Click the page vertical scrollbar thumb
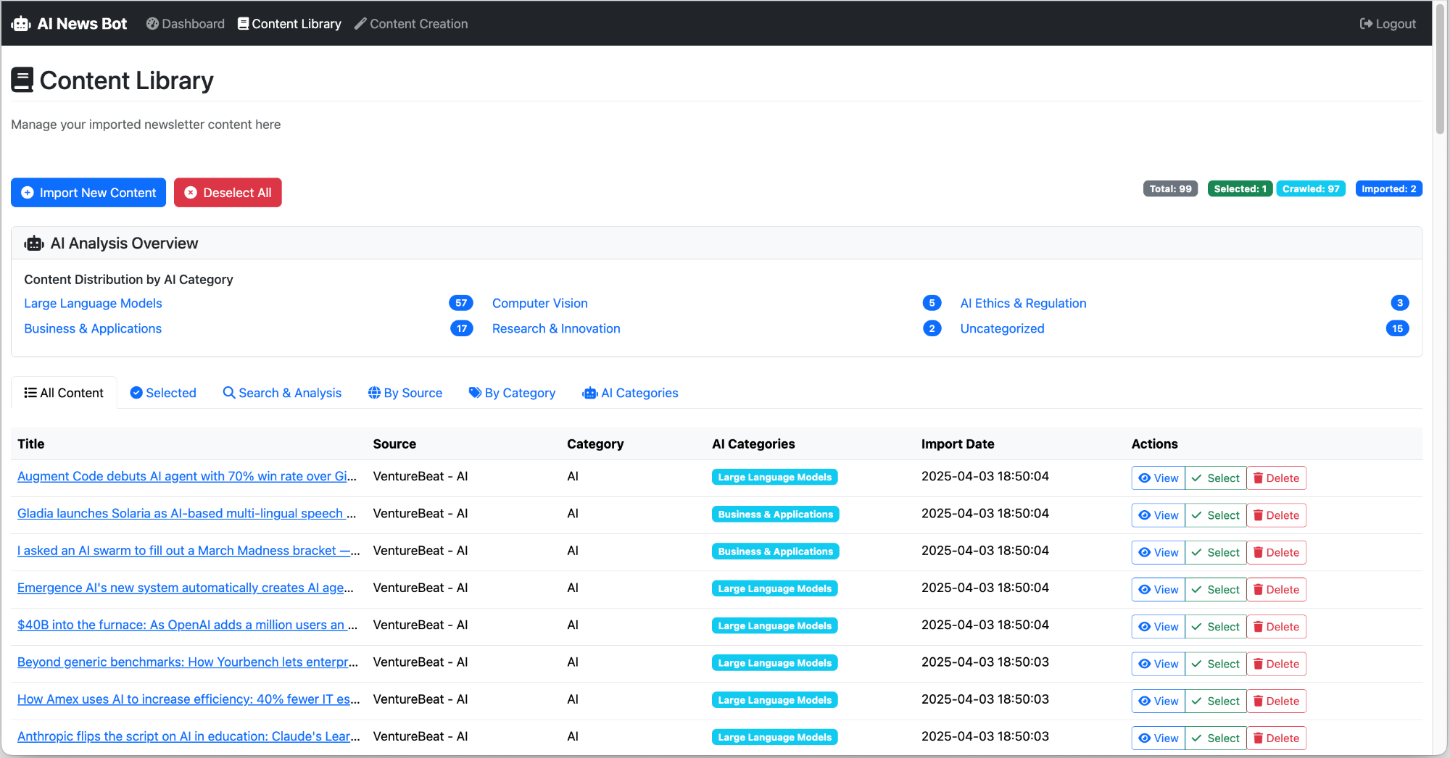The height and width of the screenshot is (758, 1450). (x=1441, y=69)
